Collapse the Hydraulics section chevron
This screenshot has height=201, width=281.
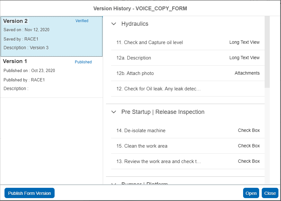114,24
